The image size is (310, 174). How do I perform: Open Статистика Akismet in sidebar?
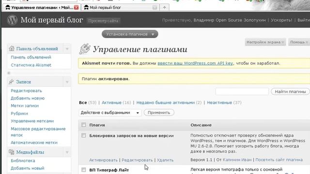(x=31, y=65)
